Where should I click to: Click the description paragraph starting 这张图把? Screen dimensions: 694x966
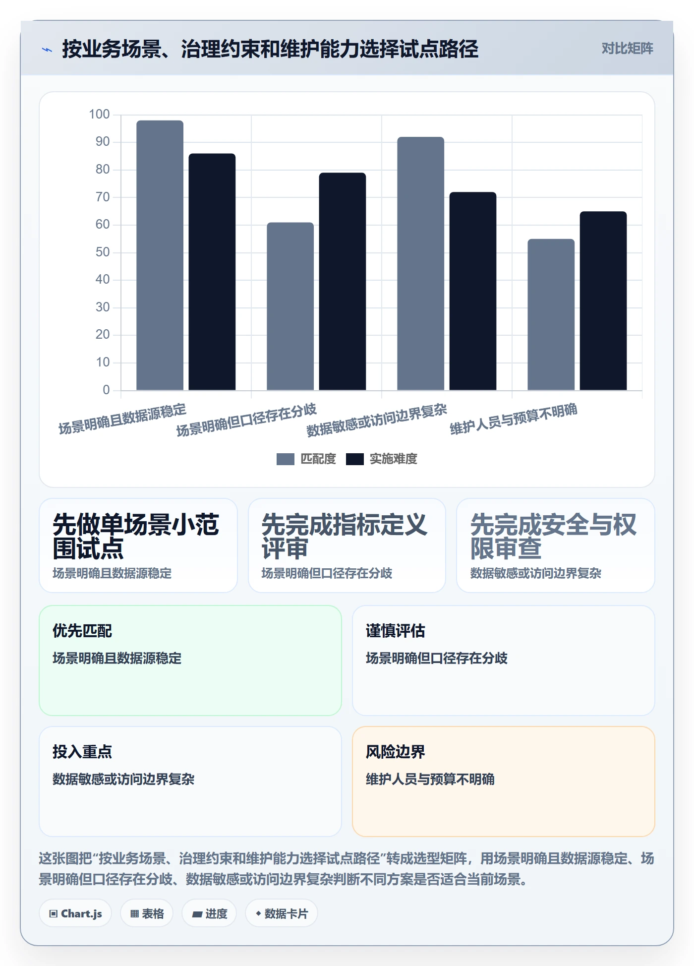pos(347,869)
